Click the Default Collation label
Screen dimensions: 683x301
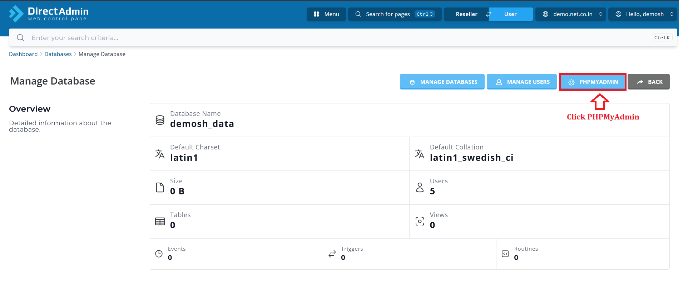click(x=456, y=147)
